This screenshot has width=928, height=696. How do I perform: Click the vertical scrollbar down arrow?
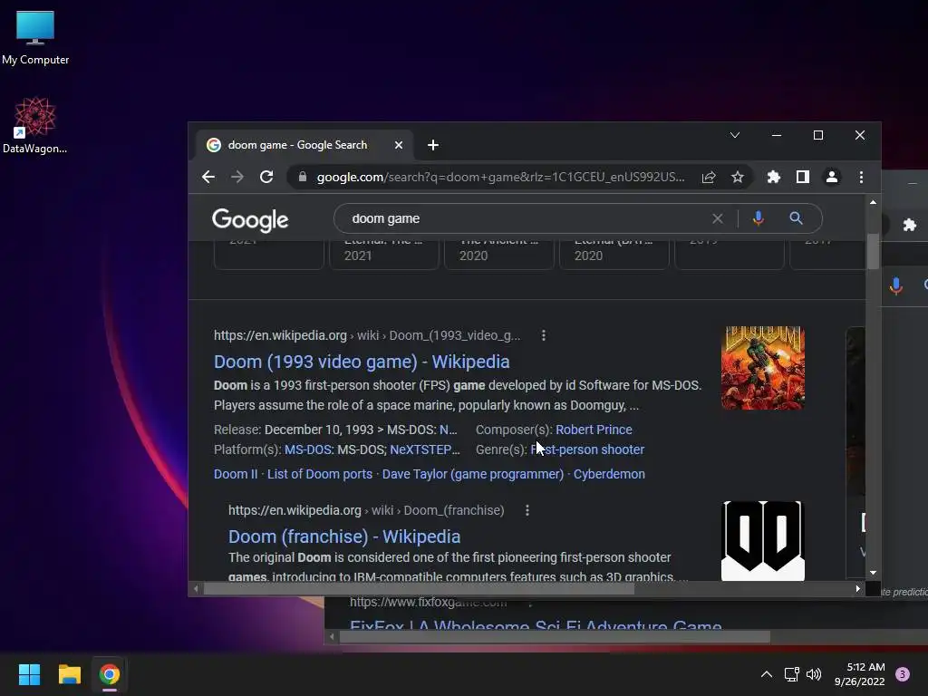pos(873,573)
